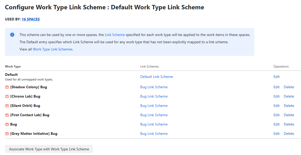Click the Configure Work Type Link Scheme heading
The height and width of the screenshot is (155, 301).
pos(104,7)
